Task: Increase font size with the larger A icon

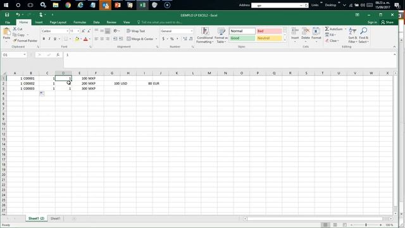Action: (83, 31)
